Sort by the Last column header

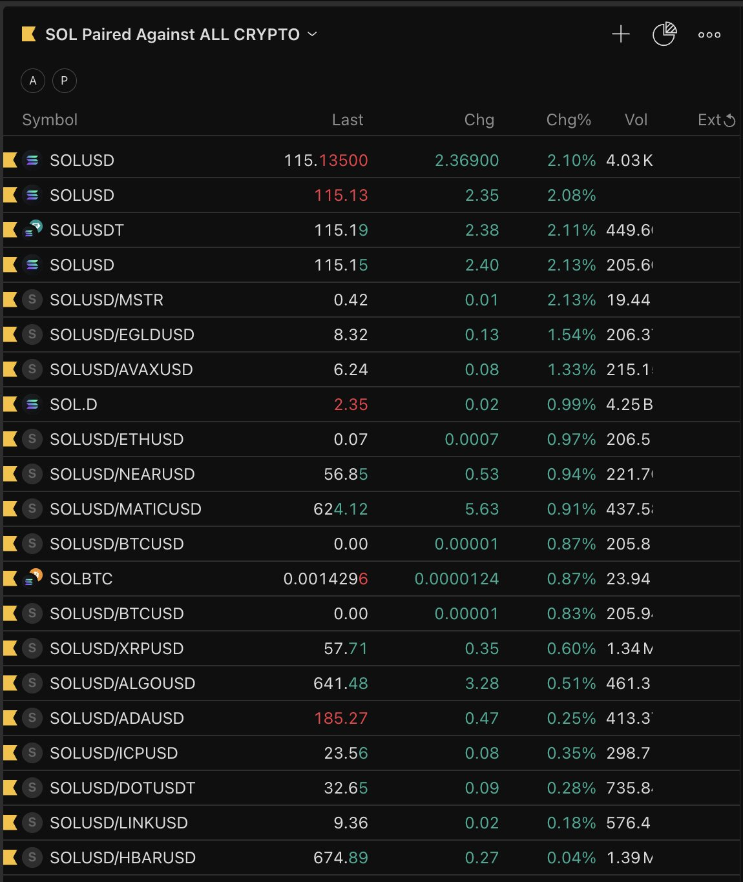(348, 120)
